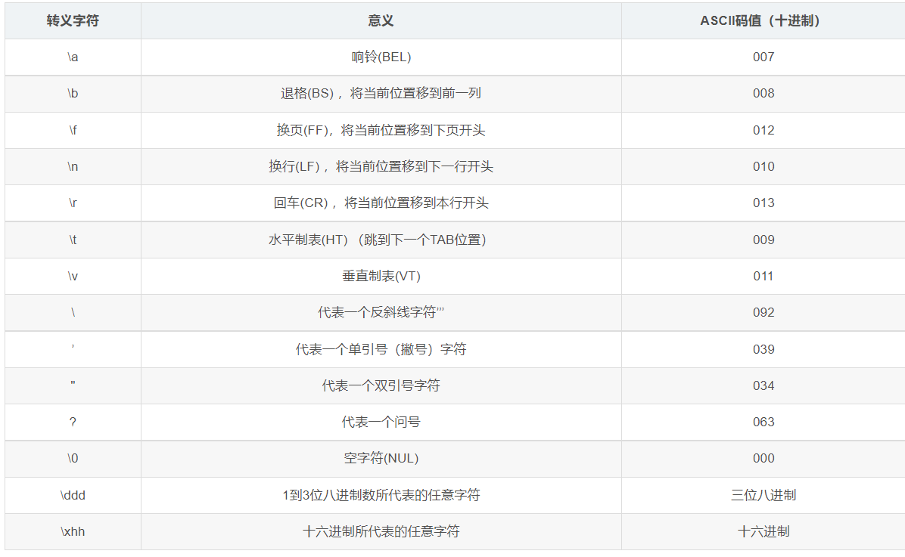Image resolution: width=905 pixels, height=557 pixels.
Task: Click the 换页(FF) description cell
Action: (381, 130)
